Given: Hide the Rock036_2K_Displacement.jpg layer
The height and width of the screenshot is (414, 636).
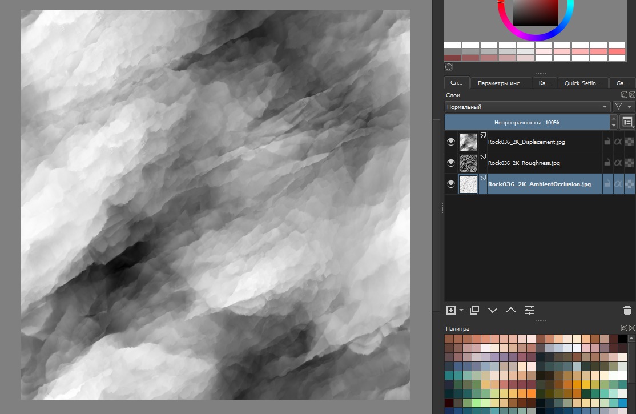Looking at the screenshot, I should pos(451,142).
